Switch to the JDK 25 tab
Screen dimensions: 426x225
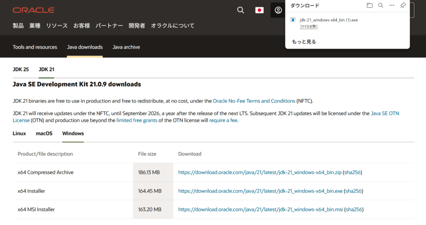21,69
